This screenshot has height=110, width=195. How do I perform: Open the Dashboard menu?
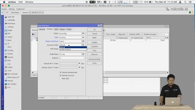(20, 9)
